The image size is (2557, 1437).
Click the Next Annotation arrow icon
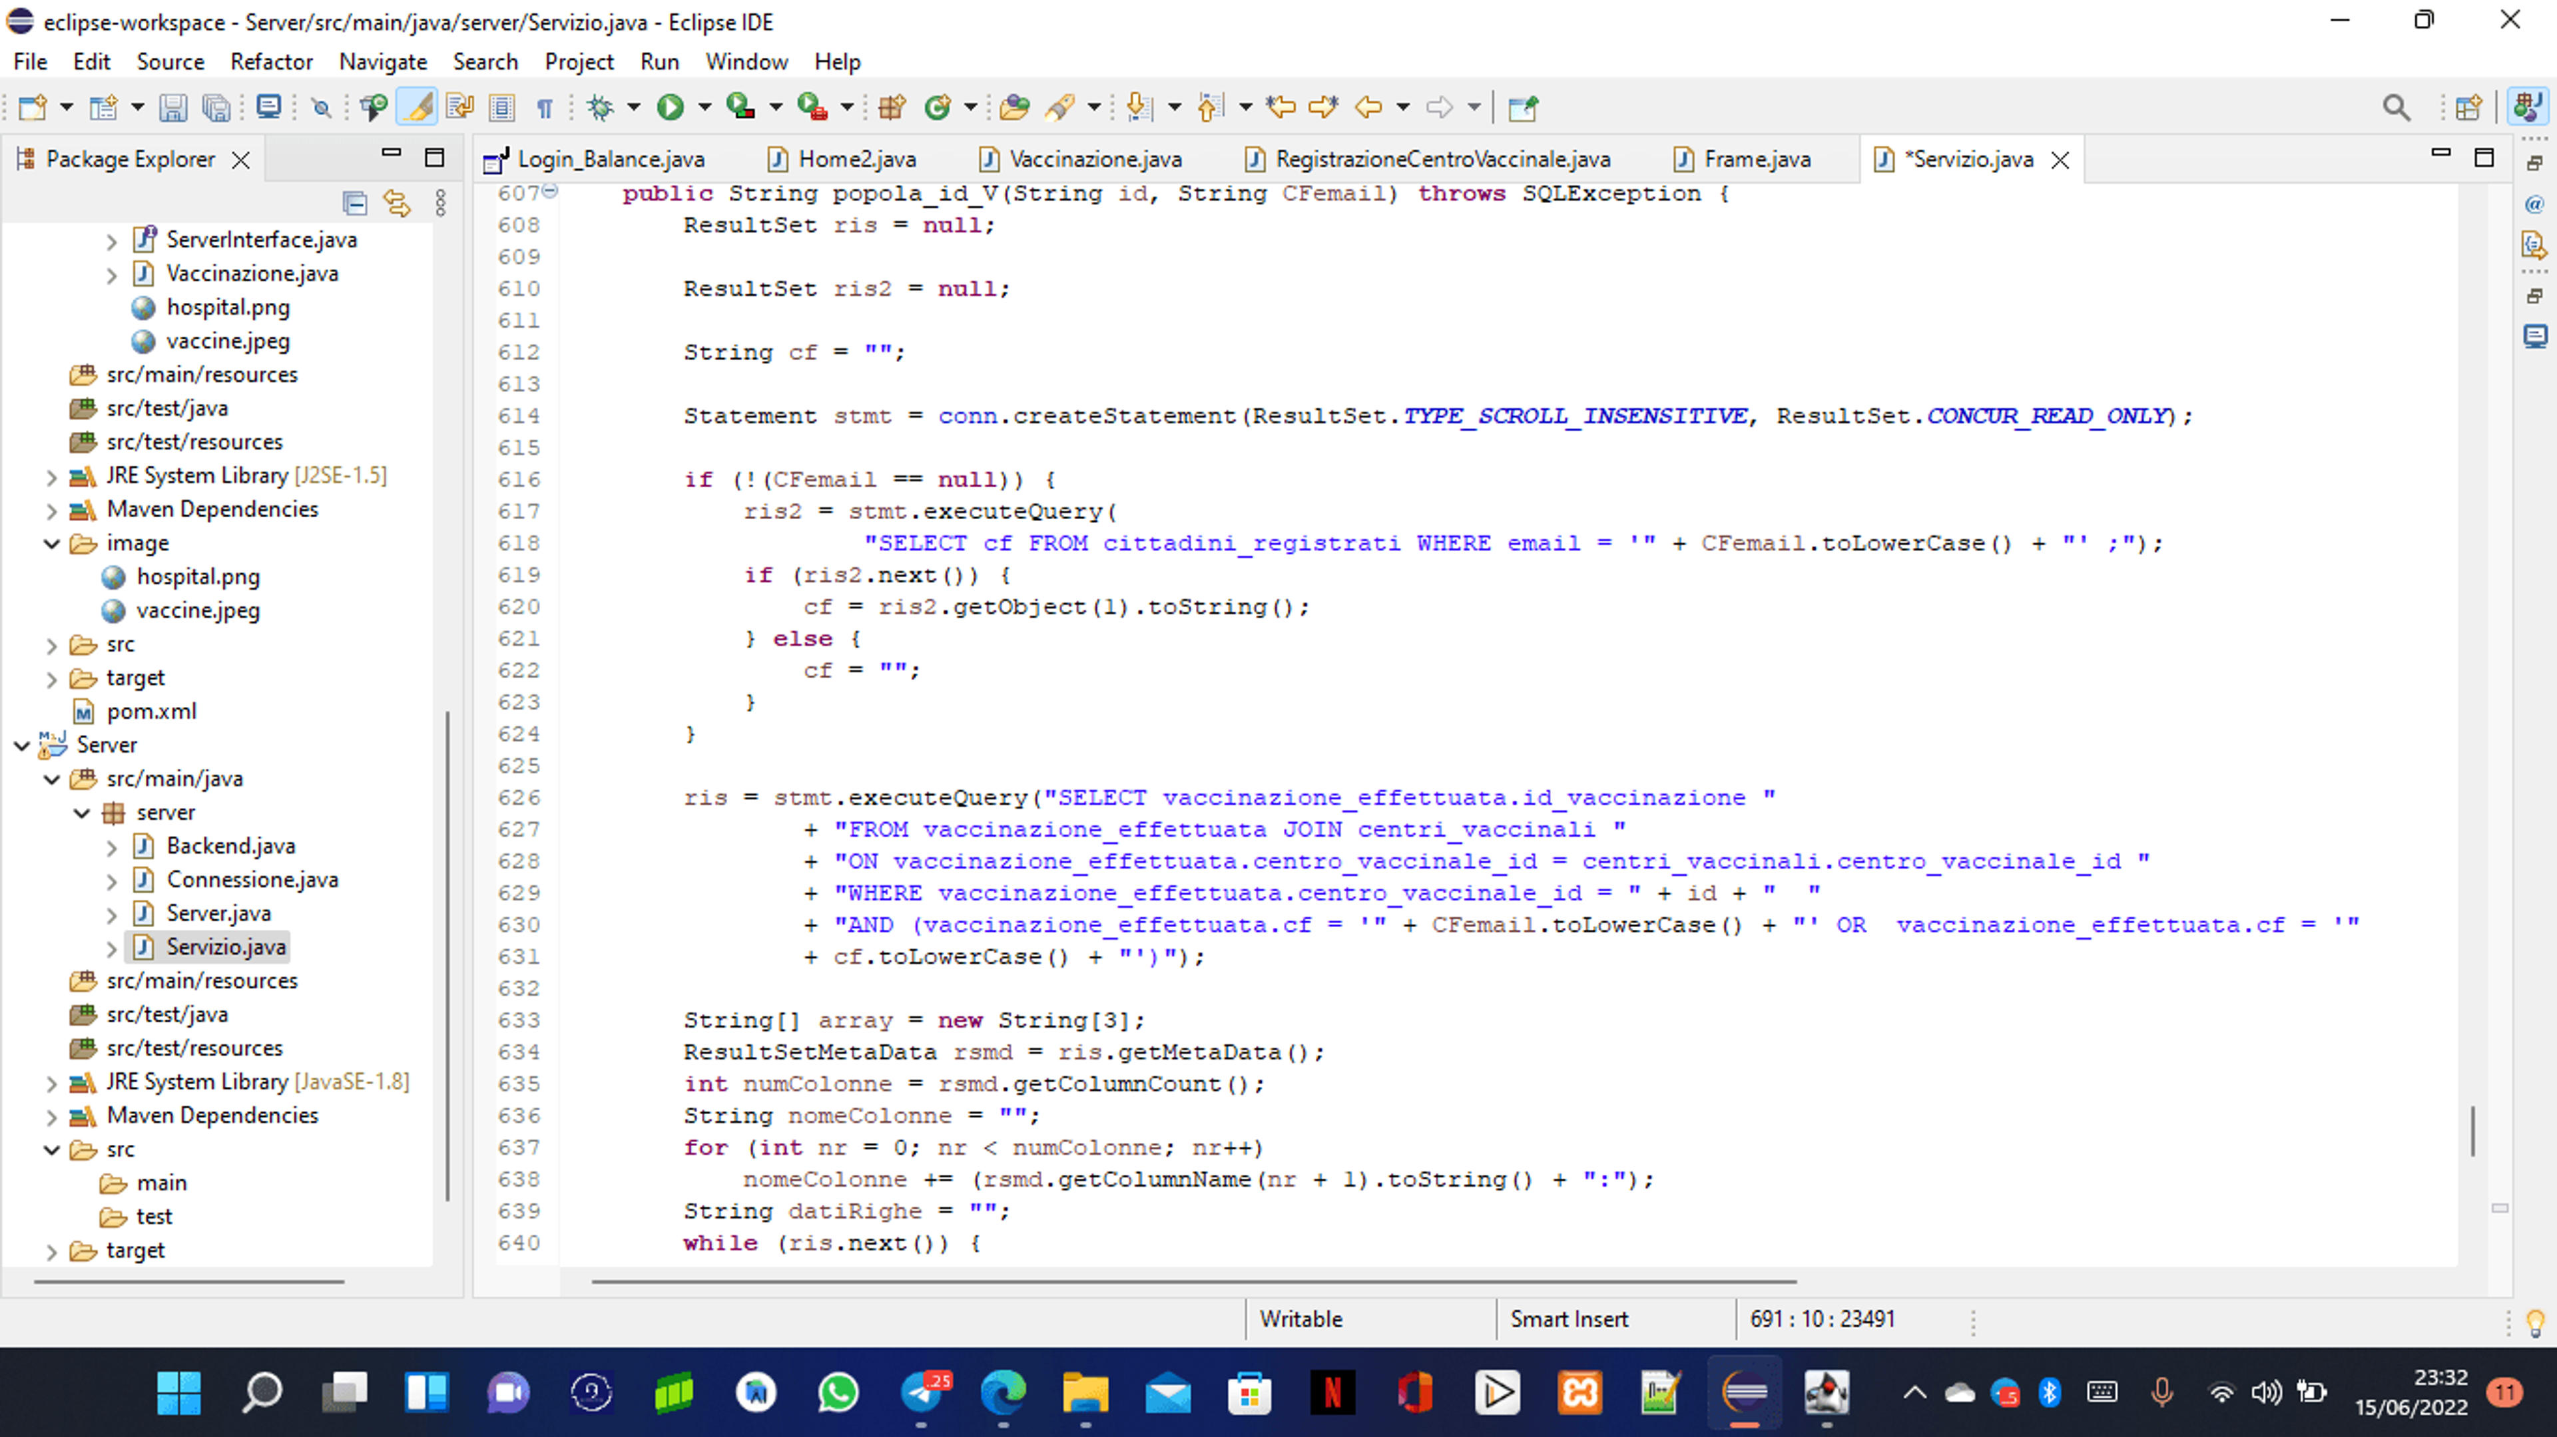(1139, 107)
